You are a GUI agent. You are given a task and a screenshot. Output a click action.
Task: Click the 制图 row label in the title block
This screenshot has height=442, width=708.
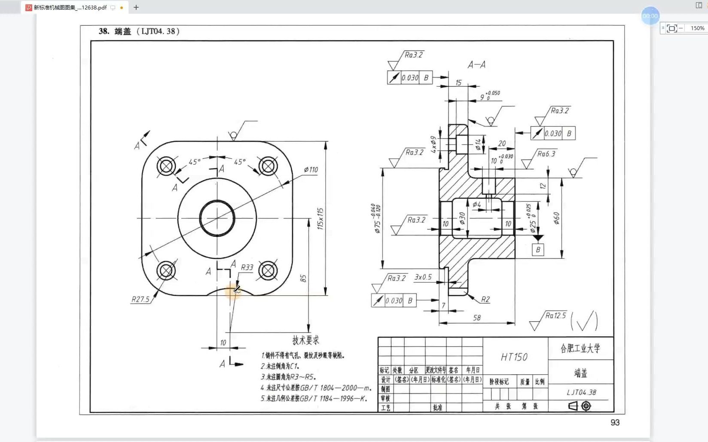pos(385,389)
